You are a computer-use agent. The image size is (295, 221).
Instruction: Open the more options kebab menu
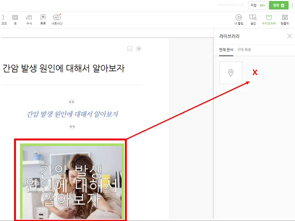(292, 5)
